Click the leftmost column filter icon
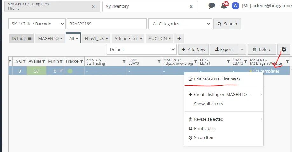Viewport: 292px width, 152px height. click(x=10, y=62)
